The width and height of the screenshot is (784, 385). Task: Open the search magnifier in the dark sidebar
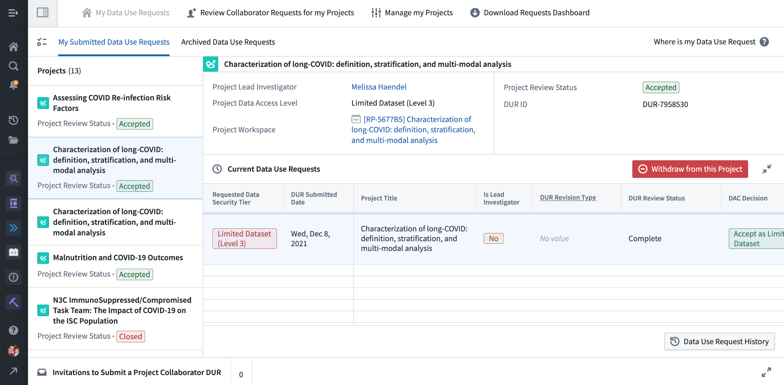tap(14, 66)
